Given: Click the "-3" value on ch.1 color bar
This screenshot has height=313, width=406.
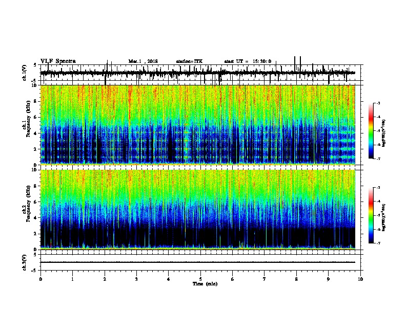Looking at the screenshot, I should click(x=378, y=103).
